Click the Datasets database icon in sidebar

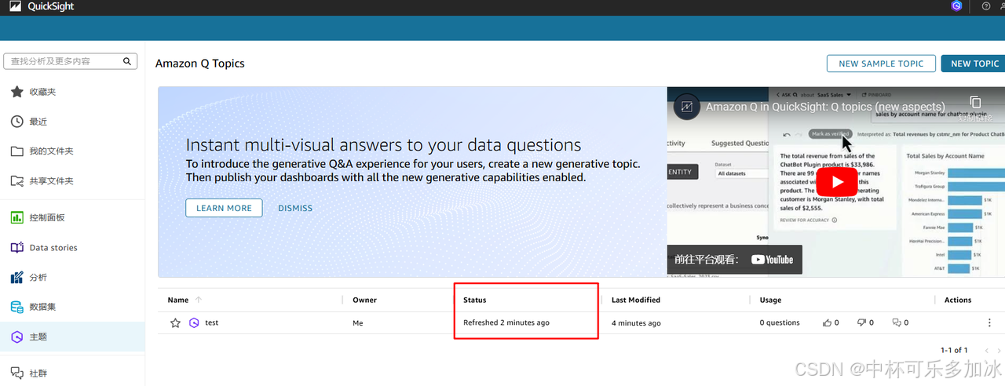click(x=16, y=307)
